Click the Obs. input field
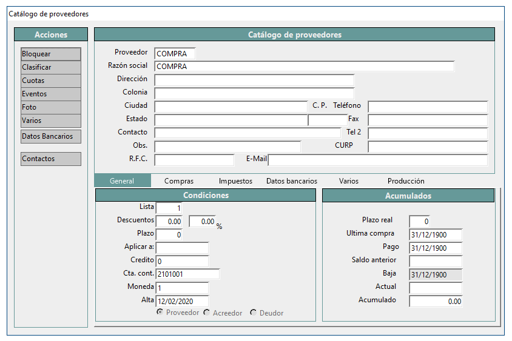The height and width of the screenshot is (341, 512). 227,147
